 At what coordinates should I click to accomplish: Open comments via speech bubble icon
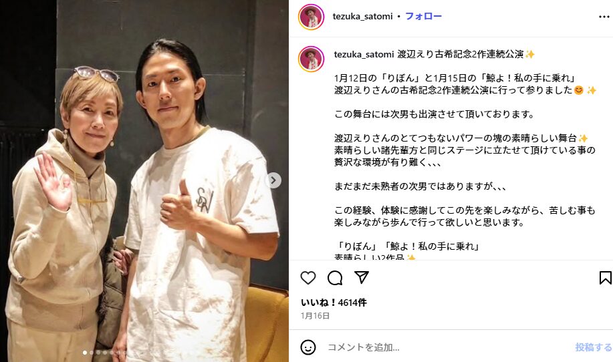tap(335, 278)
